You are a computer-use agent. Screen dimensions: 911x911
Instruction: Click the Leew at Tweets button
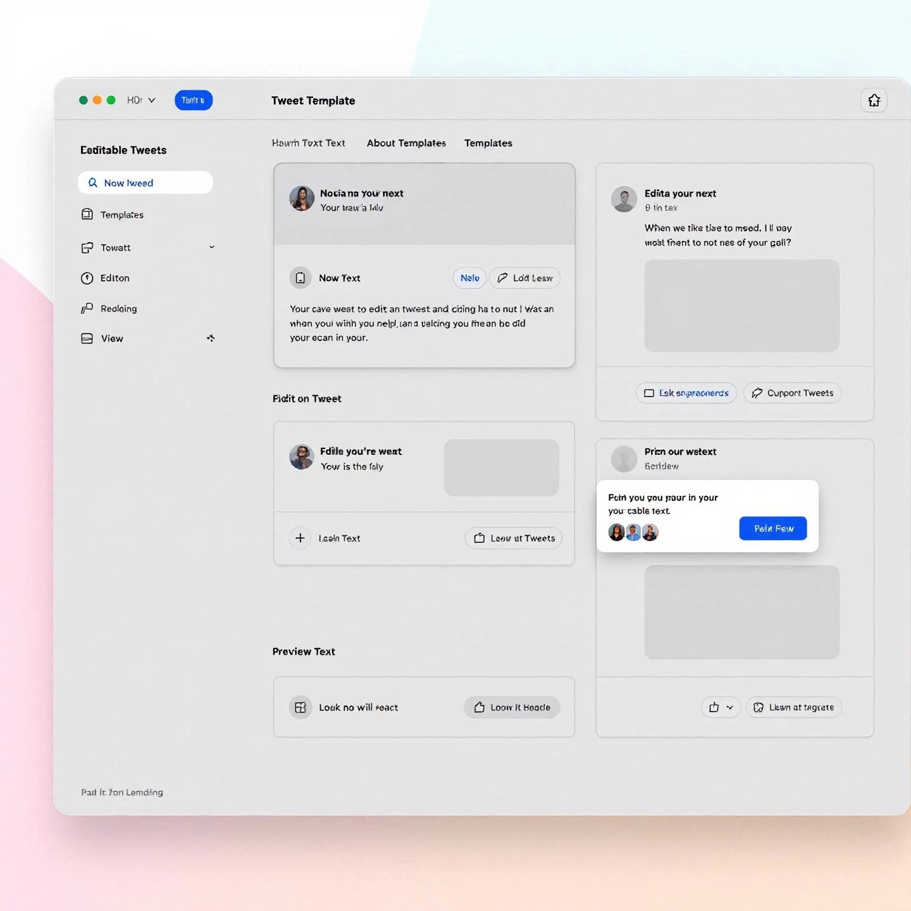514,538
